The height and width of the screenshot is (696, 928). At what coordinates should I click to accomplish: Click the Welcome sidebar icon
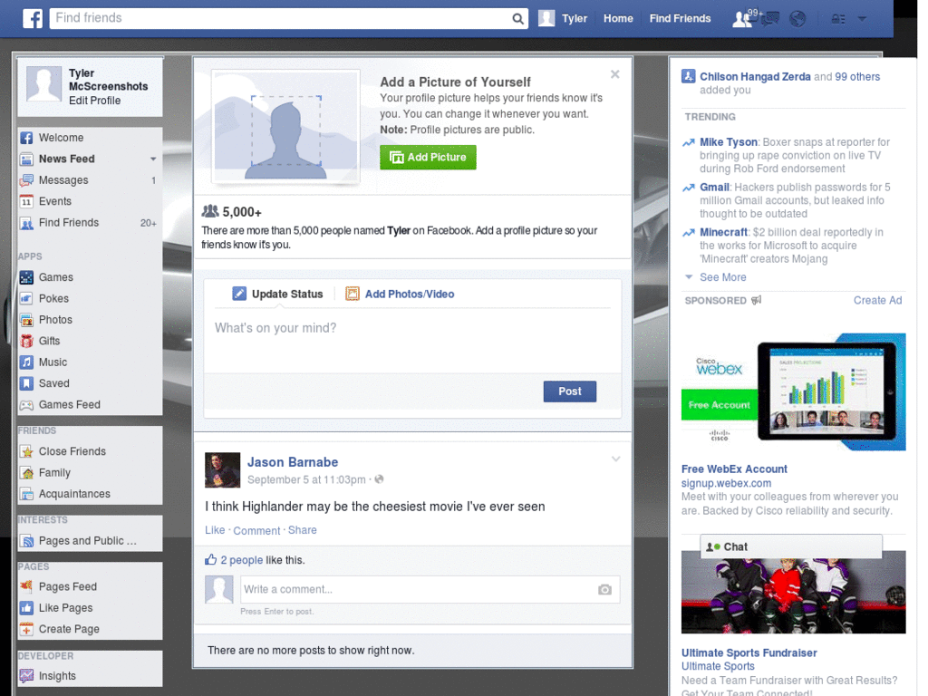[x=26, y=138]
